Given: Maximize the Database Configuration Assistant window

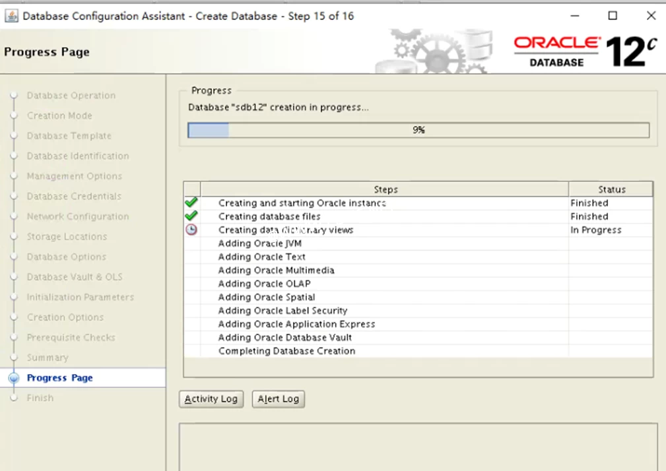Looking at the screenshot, I should click(x=613, y=16).
